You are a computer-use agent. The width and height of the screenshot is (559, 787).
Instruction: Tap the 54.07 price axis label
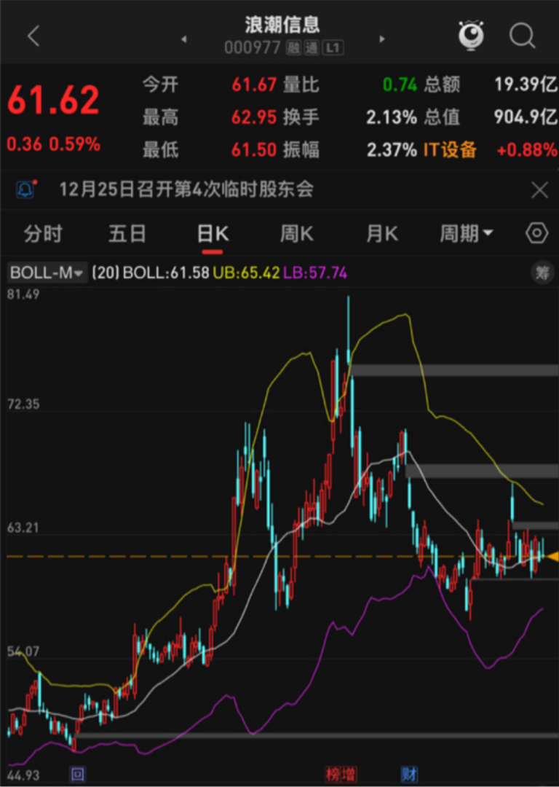coord(23,651)
